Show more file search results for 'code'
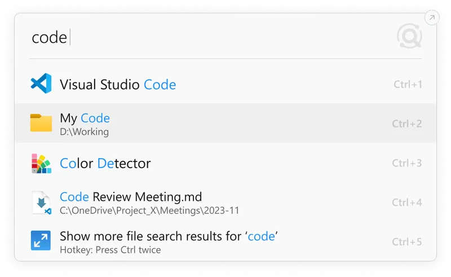The image size is (451, 277). (x=225, y=242)
